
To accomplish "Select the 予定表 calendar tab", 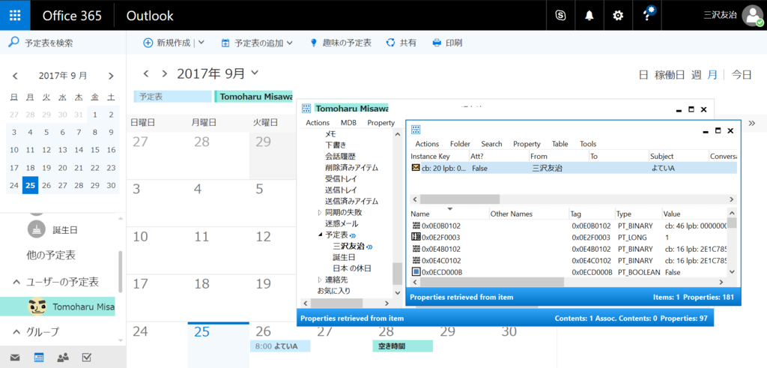I will point(173,97).
